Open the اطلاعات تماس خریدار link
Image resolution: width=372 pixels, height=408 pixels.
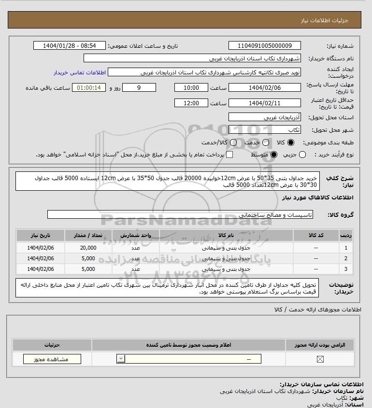point(80,72)
